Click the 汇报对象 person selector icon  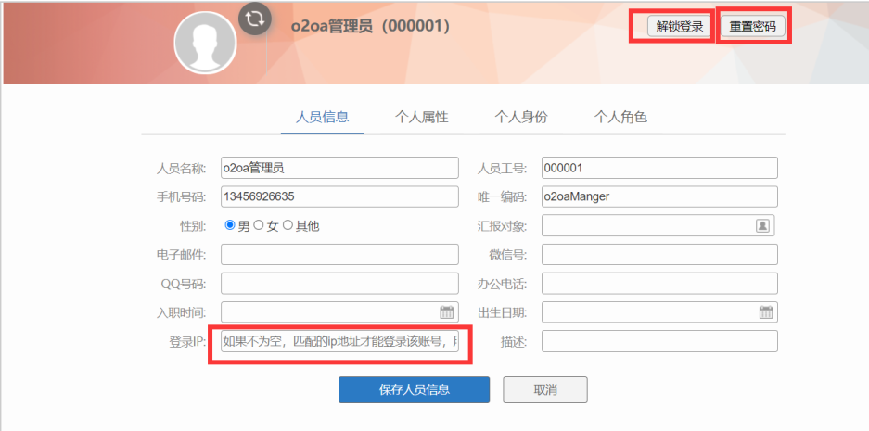762,225
